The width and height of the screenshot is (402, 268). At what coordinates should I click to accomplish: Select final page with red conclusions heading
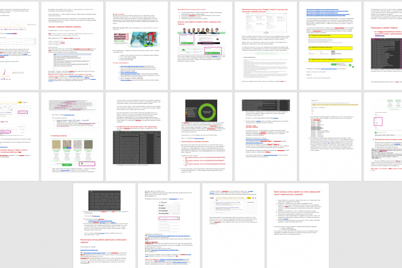(298, 226)
